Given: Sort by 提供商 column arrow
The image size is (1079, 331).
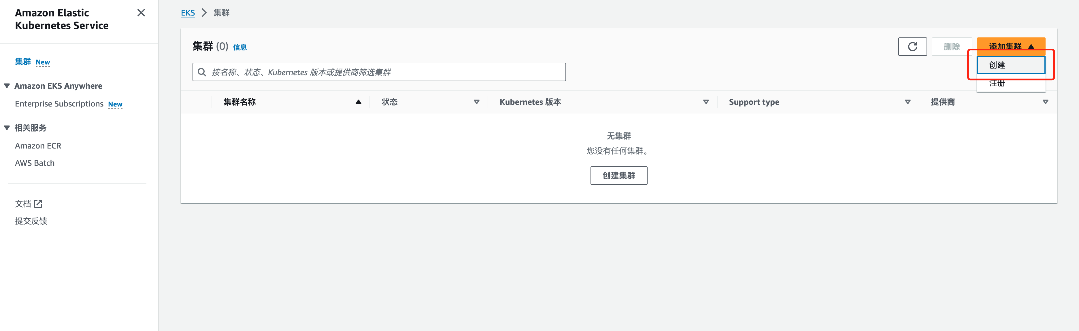Looking at the screenshot, I should (1045, 102).
